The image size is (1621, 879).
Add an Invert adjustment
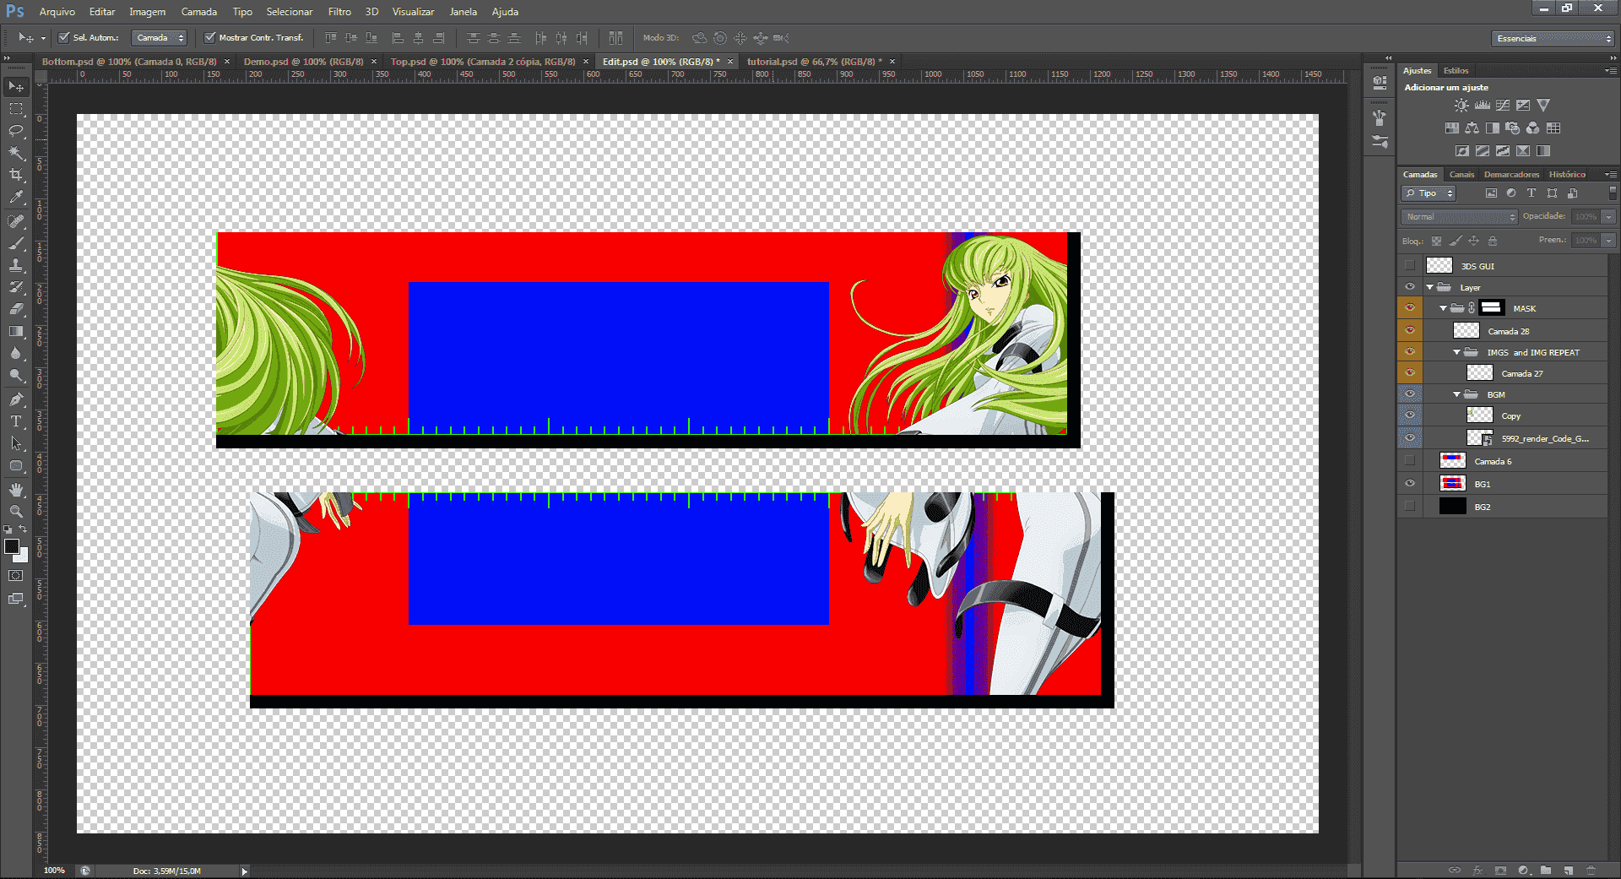(1462, 151)
